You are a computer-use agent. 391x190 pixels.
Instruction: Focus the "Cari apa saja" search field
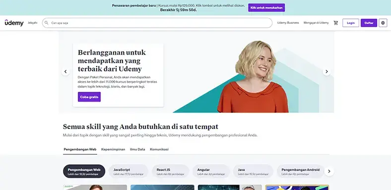pos(157,23)
